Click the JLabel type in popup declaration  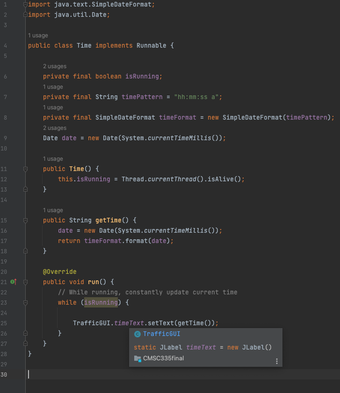tap(171, 347)
